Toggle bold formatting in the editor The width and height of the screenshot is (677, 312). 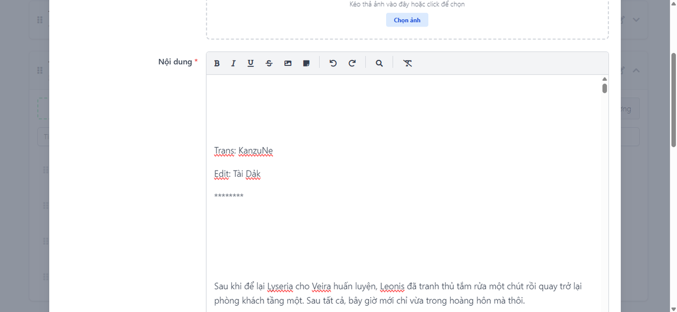pos(217,63)
